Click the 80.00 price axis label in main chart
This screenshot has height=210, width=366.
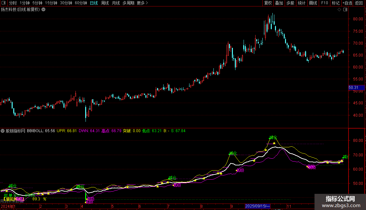point(358,19)
